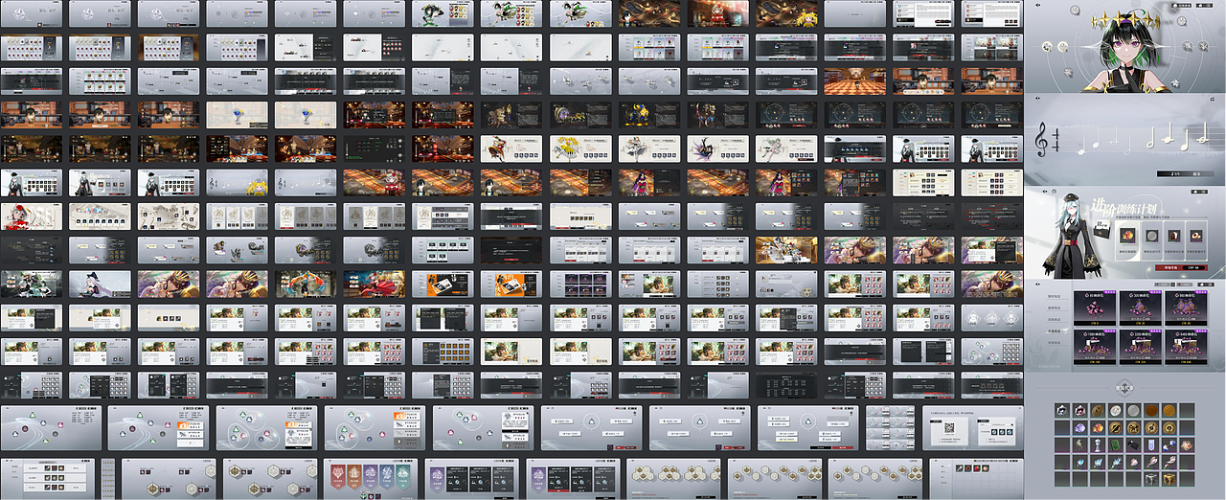
Task: Select the 60 gems shop pack
Action: (x=1094, y=308)
